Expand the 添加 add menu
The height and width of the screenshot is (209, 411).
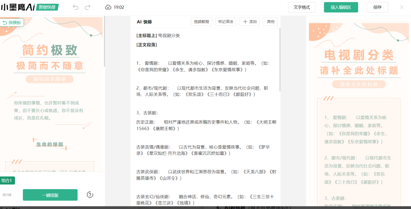pos(250,22)
